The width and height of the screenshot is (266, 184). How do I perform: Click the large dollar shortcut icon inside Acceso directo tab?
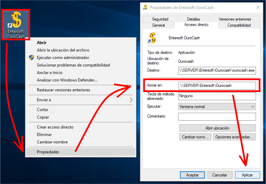click(152, 38)
